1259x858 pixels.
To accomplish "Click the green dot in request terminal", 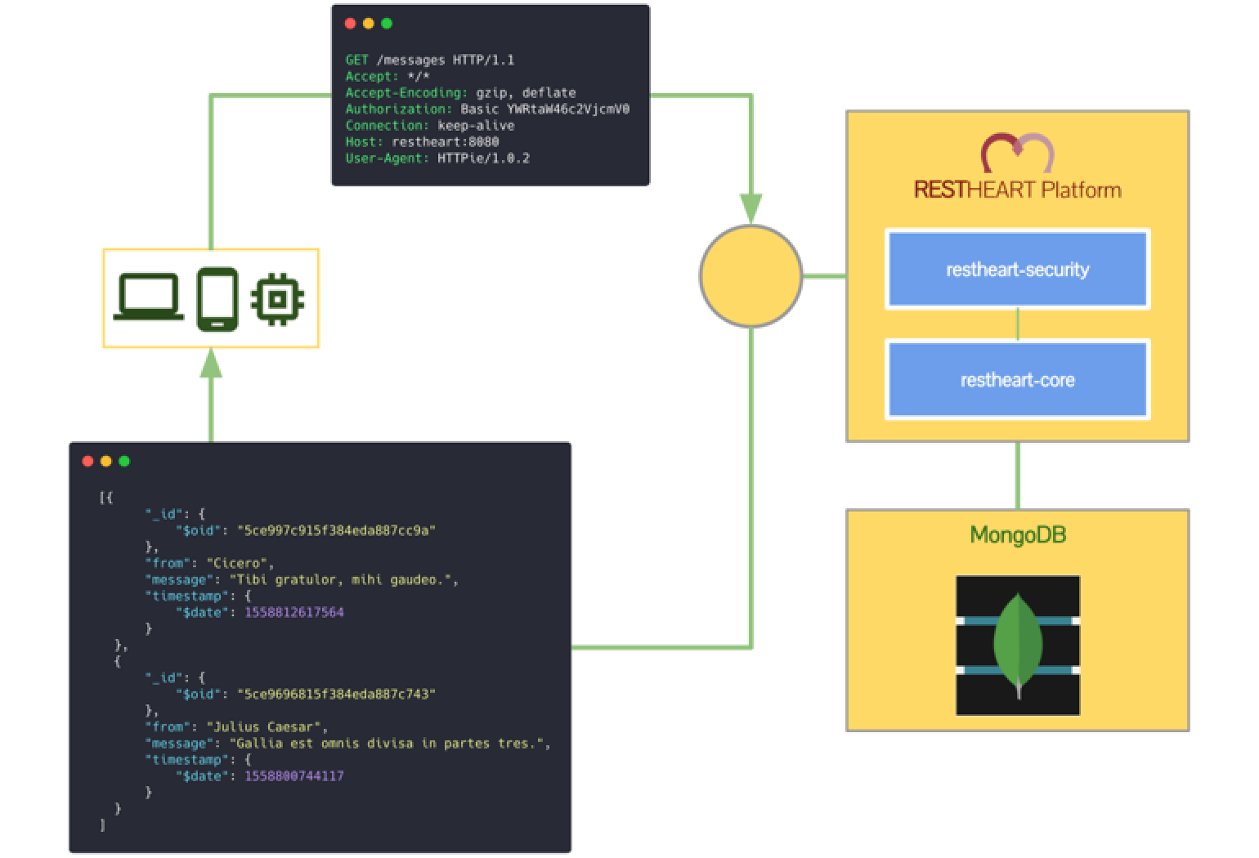I will (x=387, y=24).
